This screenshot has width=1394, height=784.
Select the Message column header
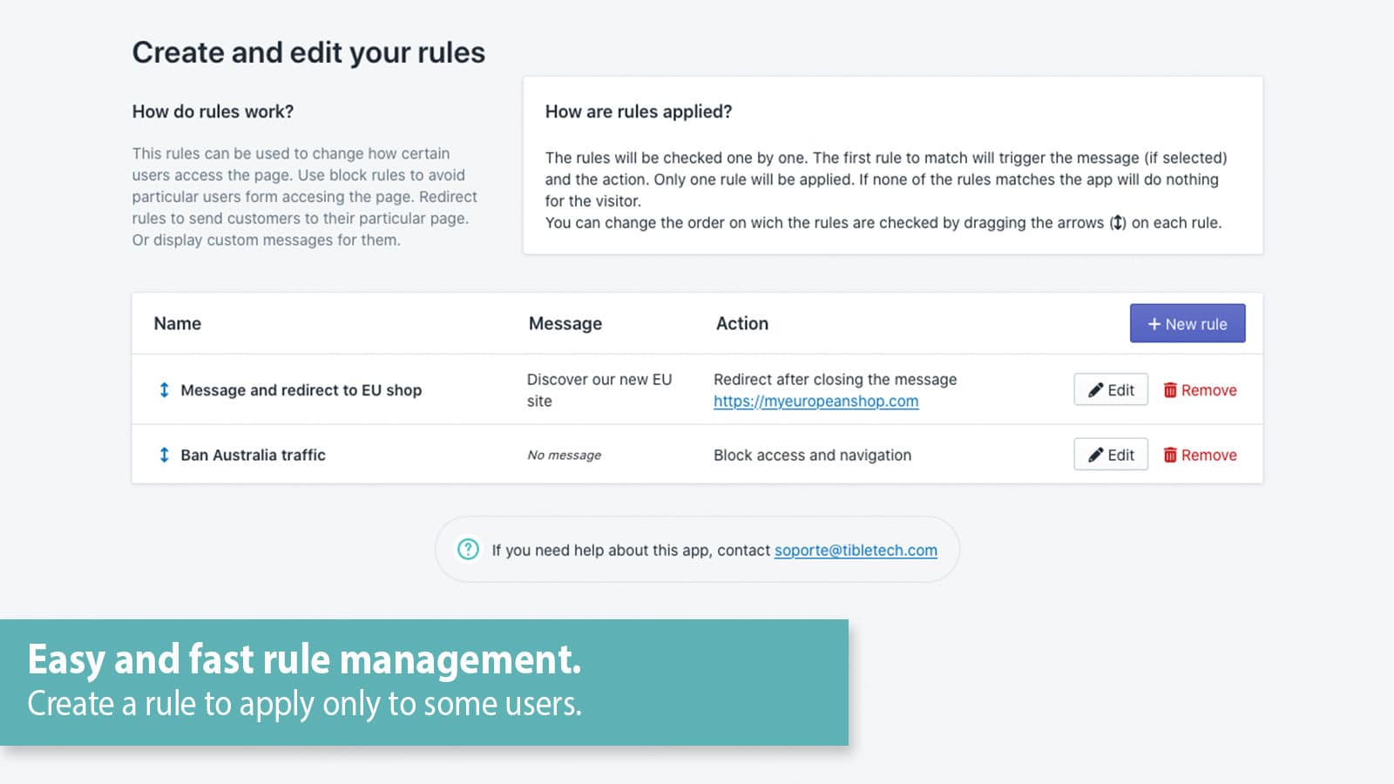565,323
